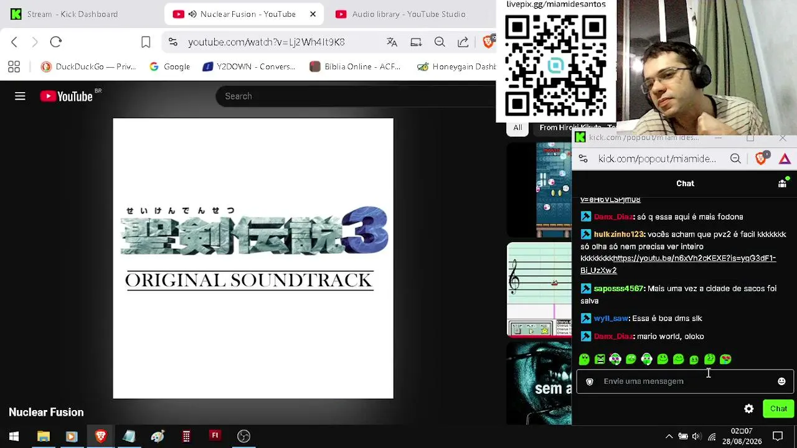Open the music sheet recommended video thumbnail
This screenshot has width=797, height=448.
click(x=539, y=290)
